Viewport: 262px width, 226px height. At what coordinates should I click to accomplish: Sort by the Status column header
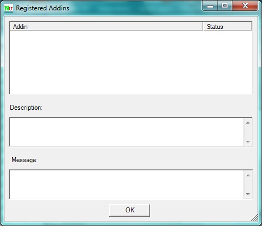[228, 27]
